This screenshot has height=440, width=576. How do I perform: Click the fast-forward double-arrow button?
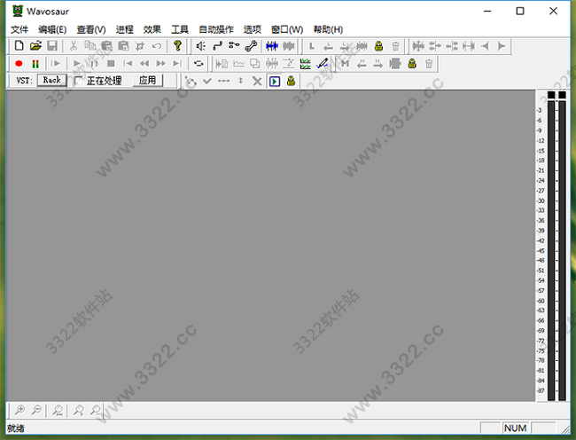161,64
